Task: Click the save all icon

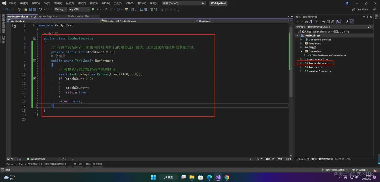Action: (35, 9)
